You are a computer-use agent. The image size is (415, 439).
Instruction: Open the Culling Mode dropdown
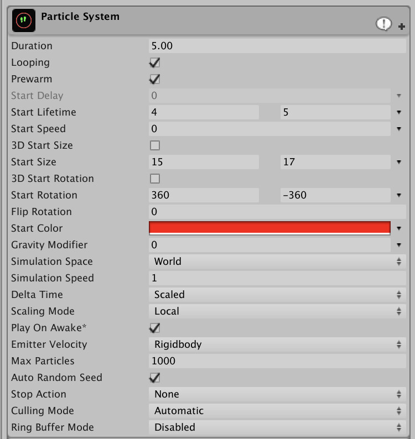(277, 411)
